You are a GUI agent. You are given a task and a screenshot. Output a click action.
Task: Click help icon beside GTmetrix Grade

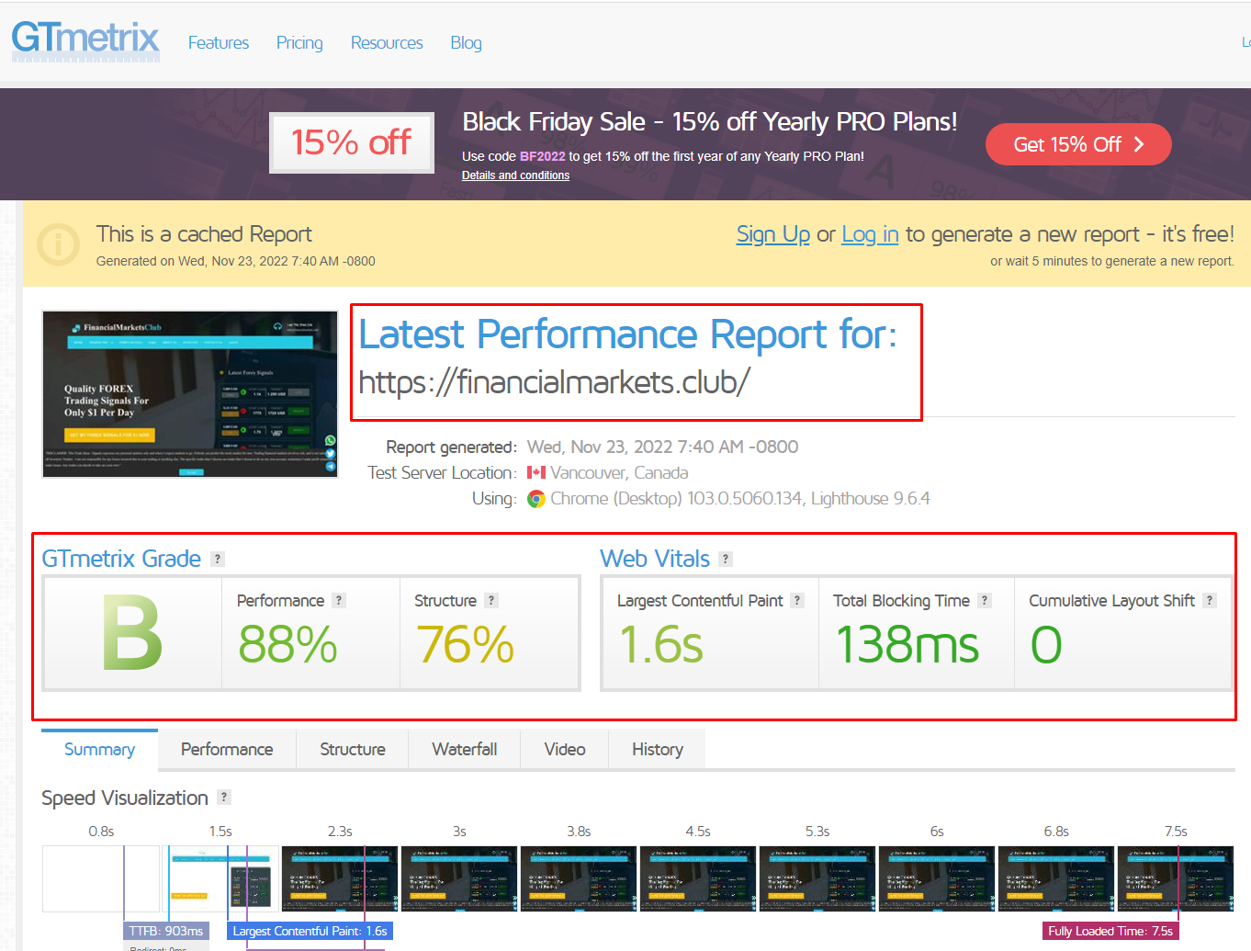tap(218, 559)
